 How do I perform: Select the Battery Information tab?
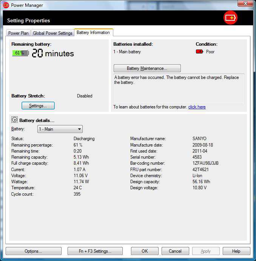click(94, 32)
